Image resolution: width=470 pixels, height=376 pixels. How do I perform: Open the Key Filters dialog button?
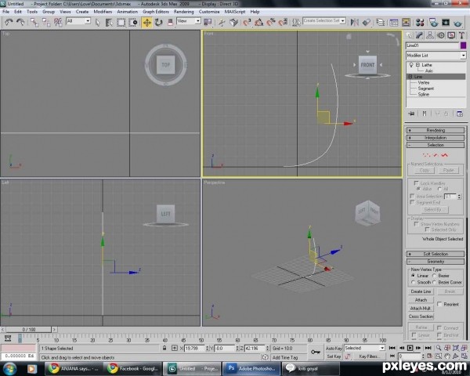368,356
